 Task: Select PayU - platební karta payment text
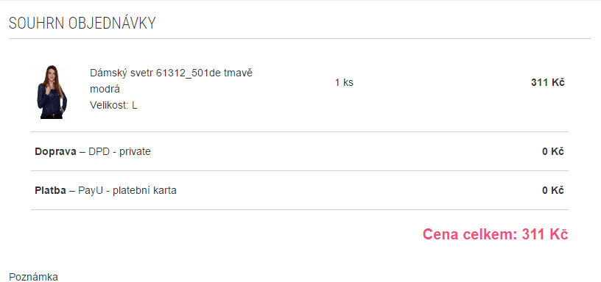127,190
